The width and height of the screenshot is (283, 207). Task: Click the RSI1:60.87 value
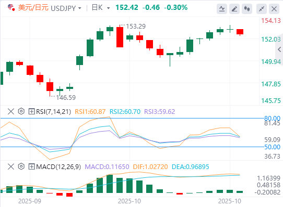point(90,112)
